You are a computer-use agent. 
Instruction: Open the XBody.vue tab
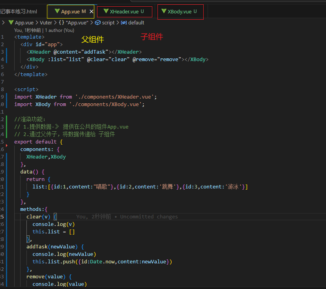pyautogui.click(x=180, y=11)
